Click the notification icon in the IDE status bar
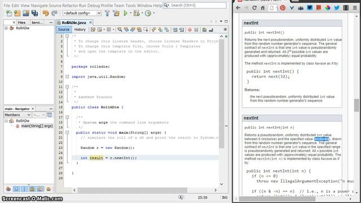Viewport: 361px width, 203px height. point(180,197)
